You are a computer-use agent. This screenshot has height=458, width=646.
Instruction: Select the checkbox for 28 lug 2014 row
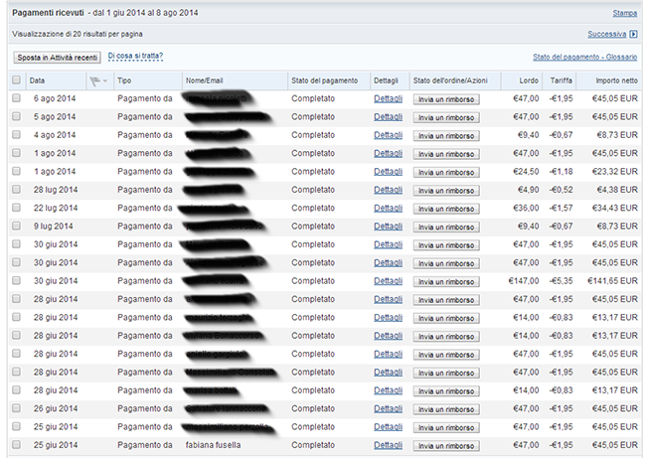[x=16, y=190]
